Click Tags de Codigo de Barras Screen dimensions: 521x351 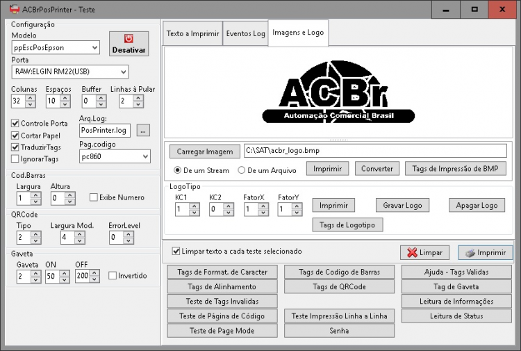(x=339, y=272)
